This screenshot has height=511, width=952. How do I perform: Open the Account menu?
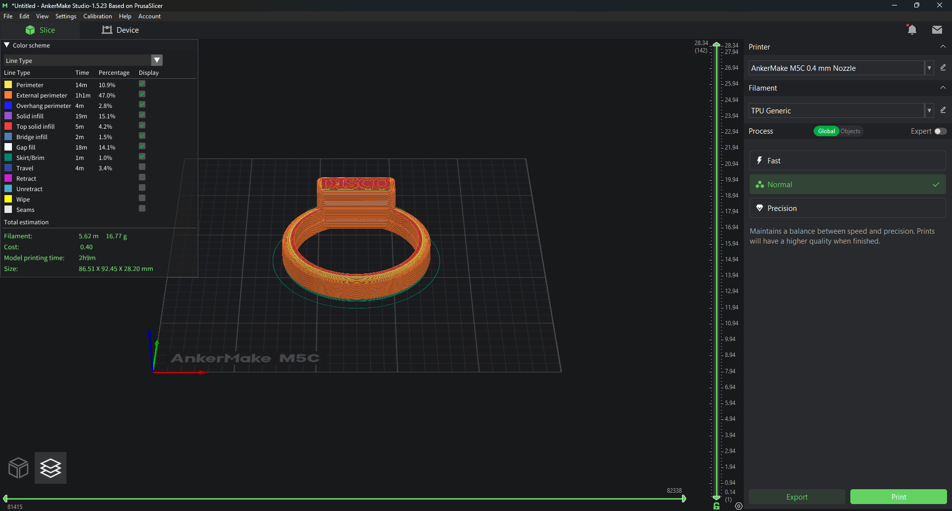pyautogui.click(x=149, y=16)
